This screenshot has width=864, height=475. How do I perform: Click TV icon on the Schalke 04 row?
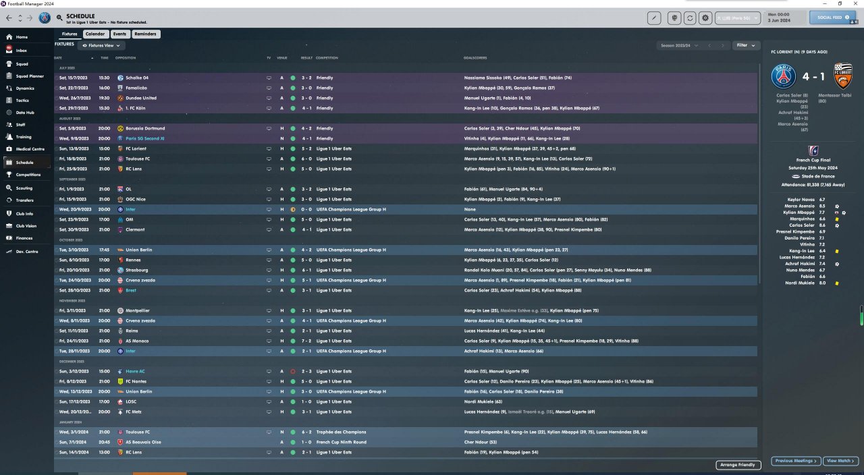(x=269, y=78)
